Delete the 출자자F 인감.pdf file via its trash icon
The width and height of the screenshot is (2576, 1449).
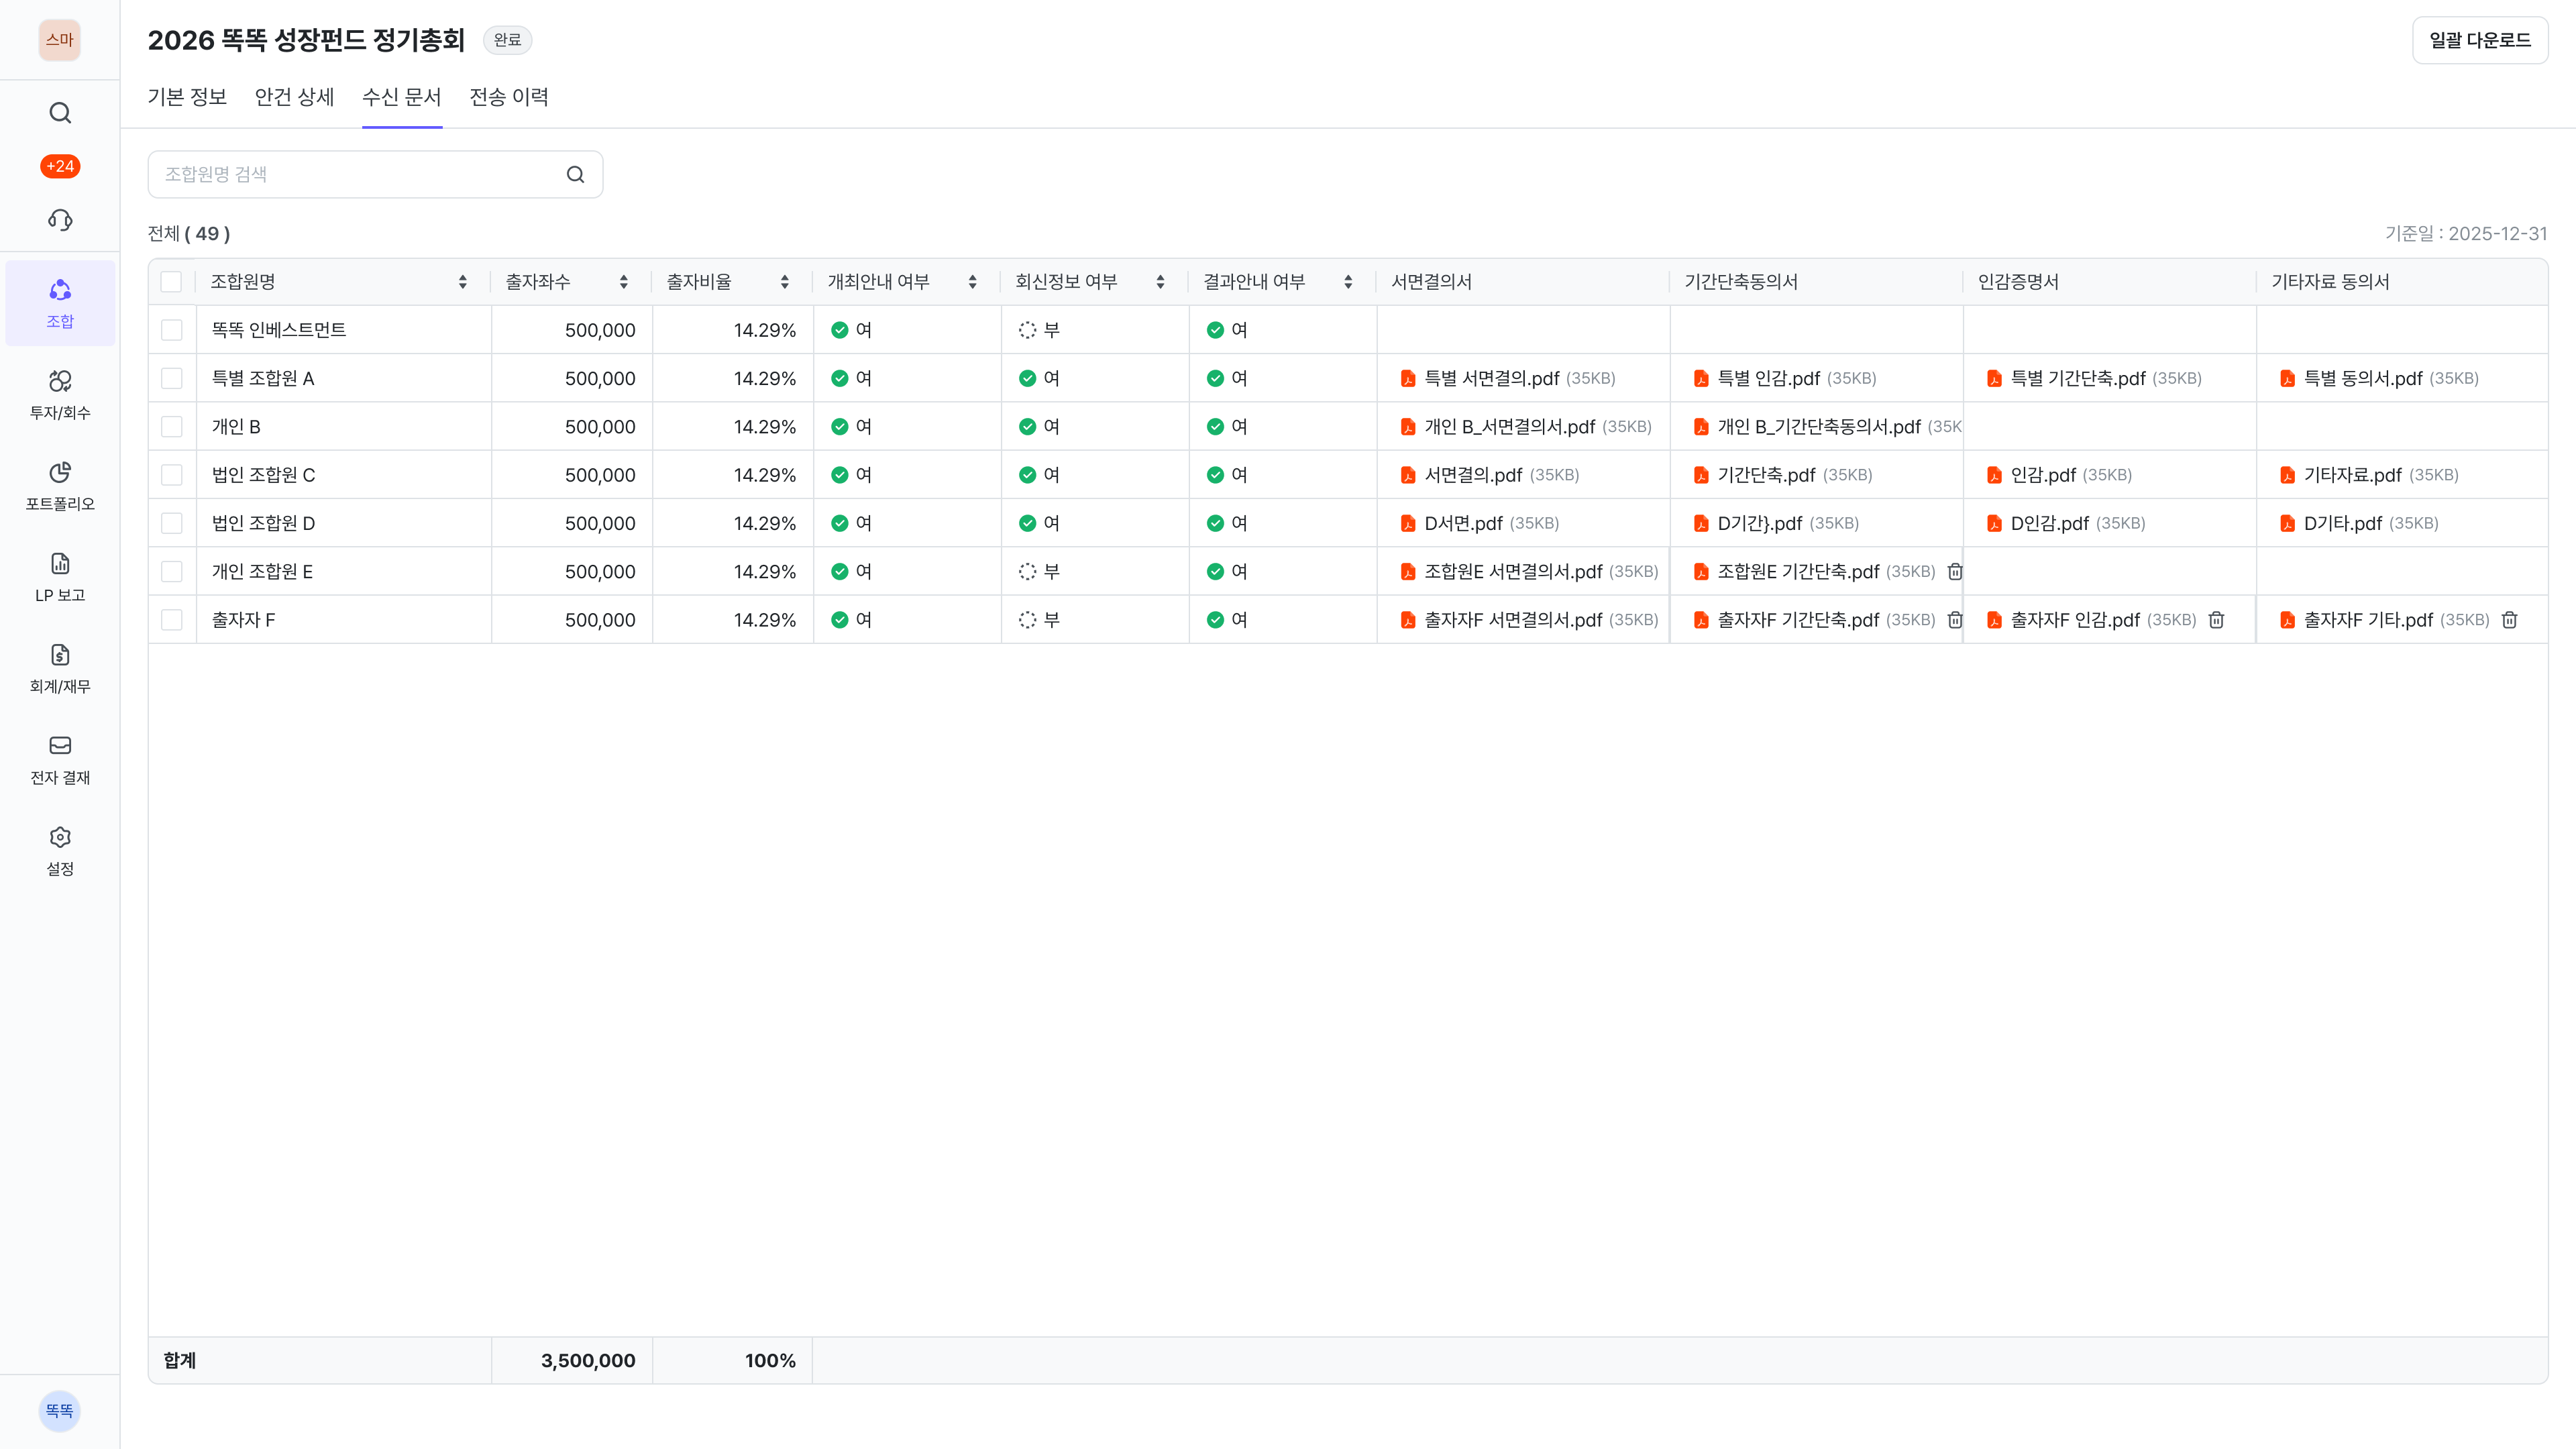click(2216, 620)
